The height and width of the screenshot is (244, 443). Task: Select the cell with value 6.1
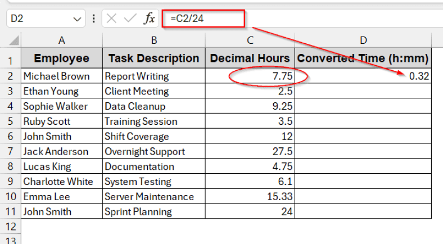[250, 181]
